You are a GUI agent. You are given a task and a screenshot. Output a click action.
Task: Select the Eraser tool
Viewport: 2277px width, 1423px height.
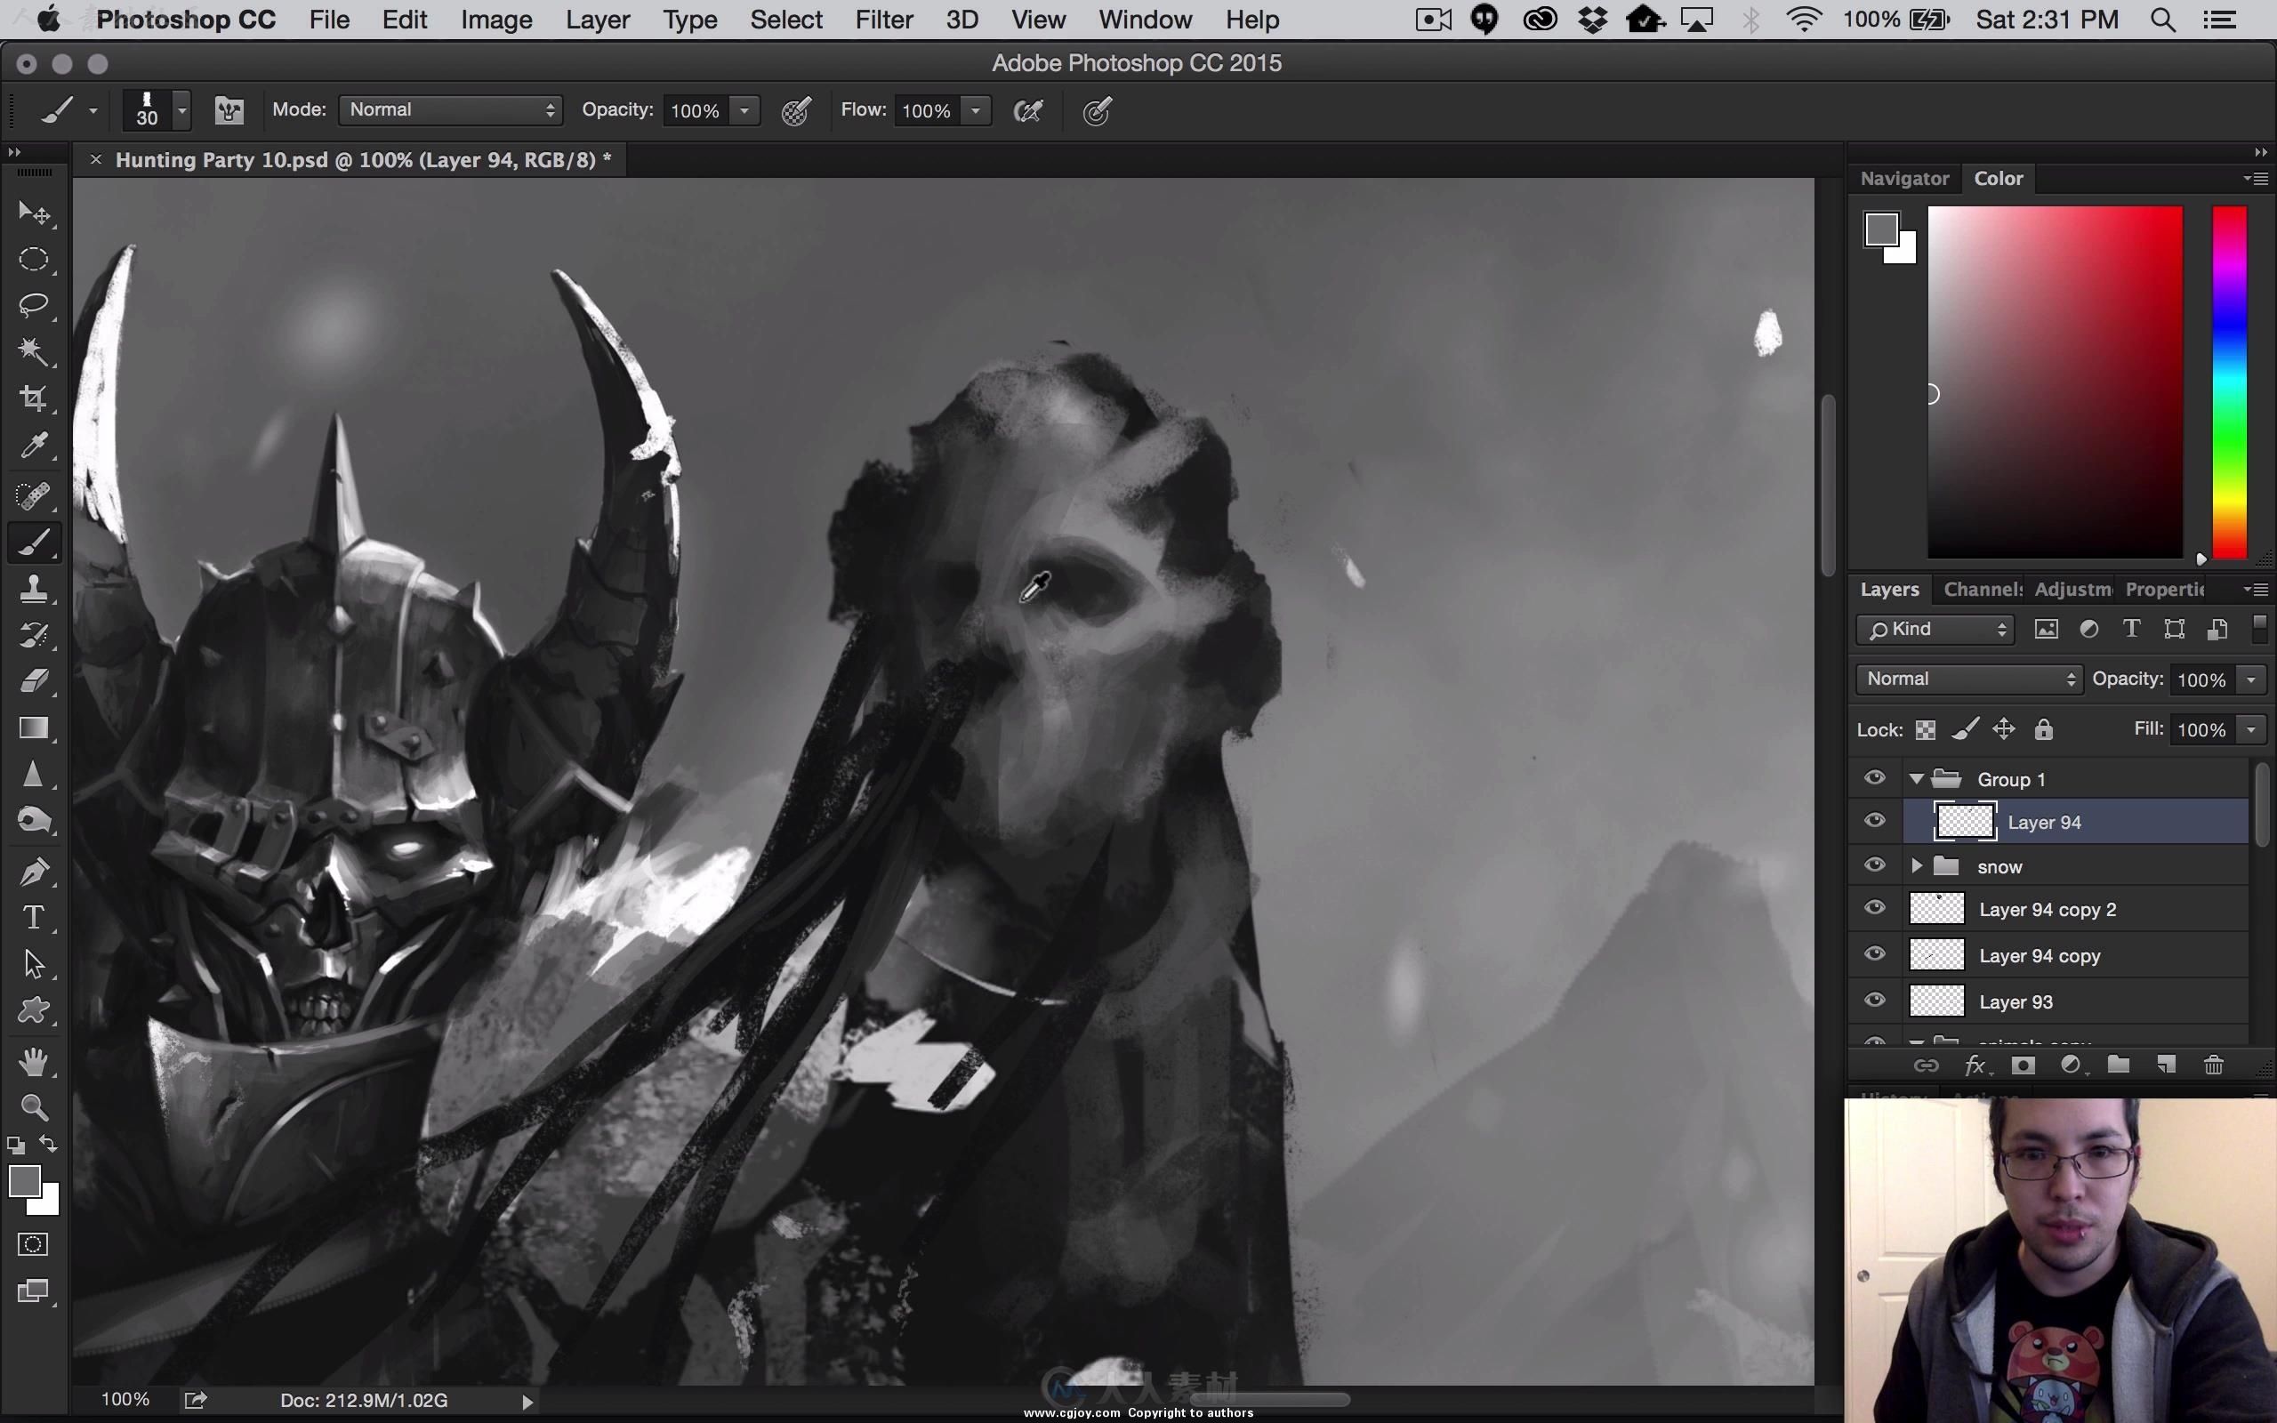[34, 681]
